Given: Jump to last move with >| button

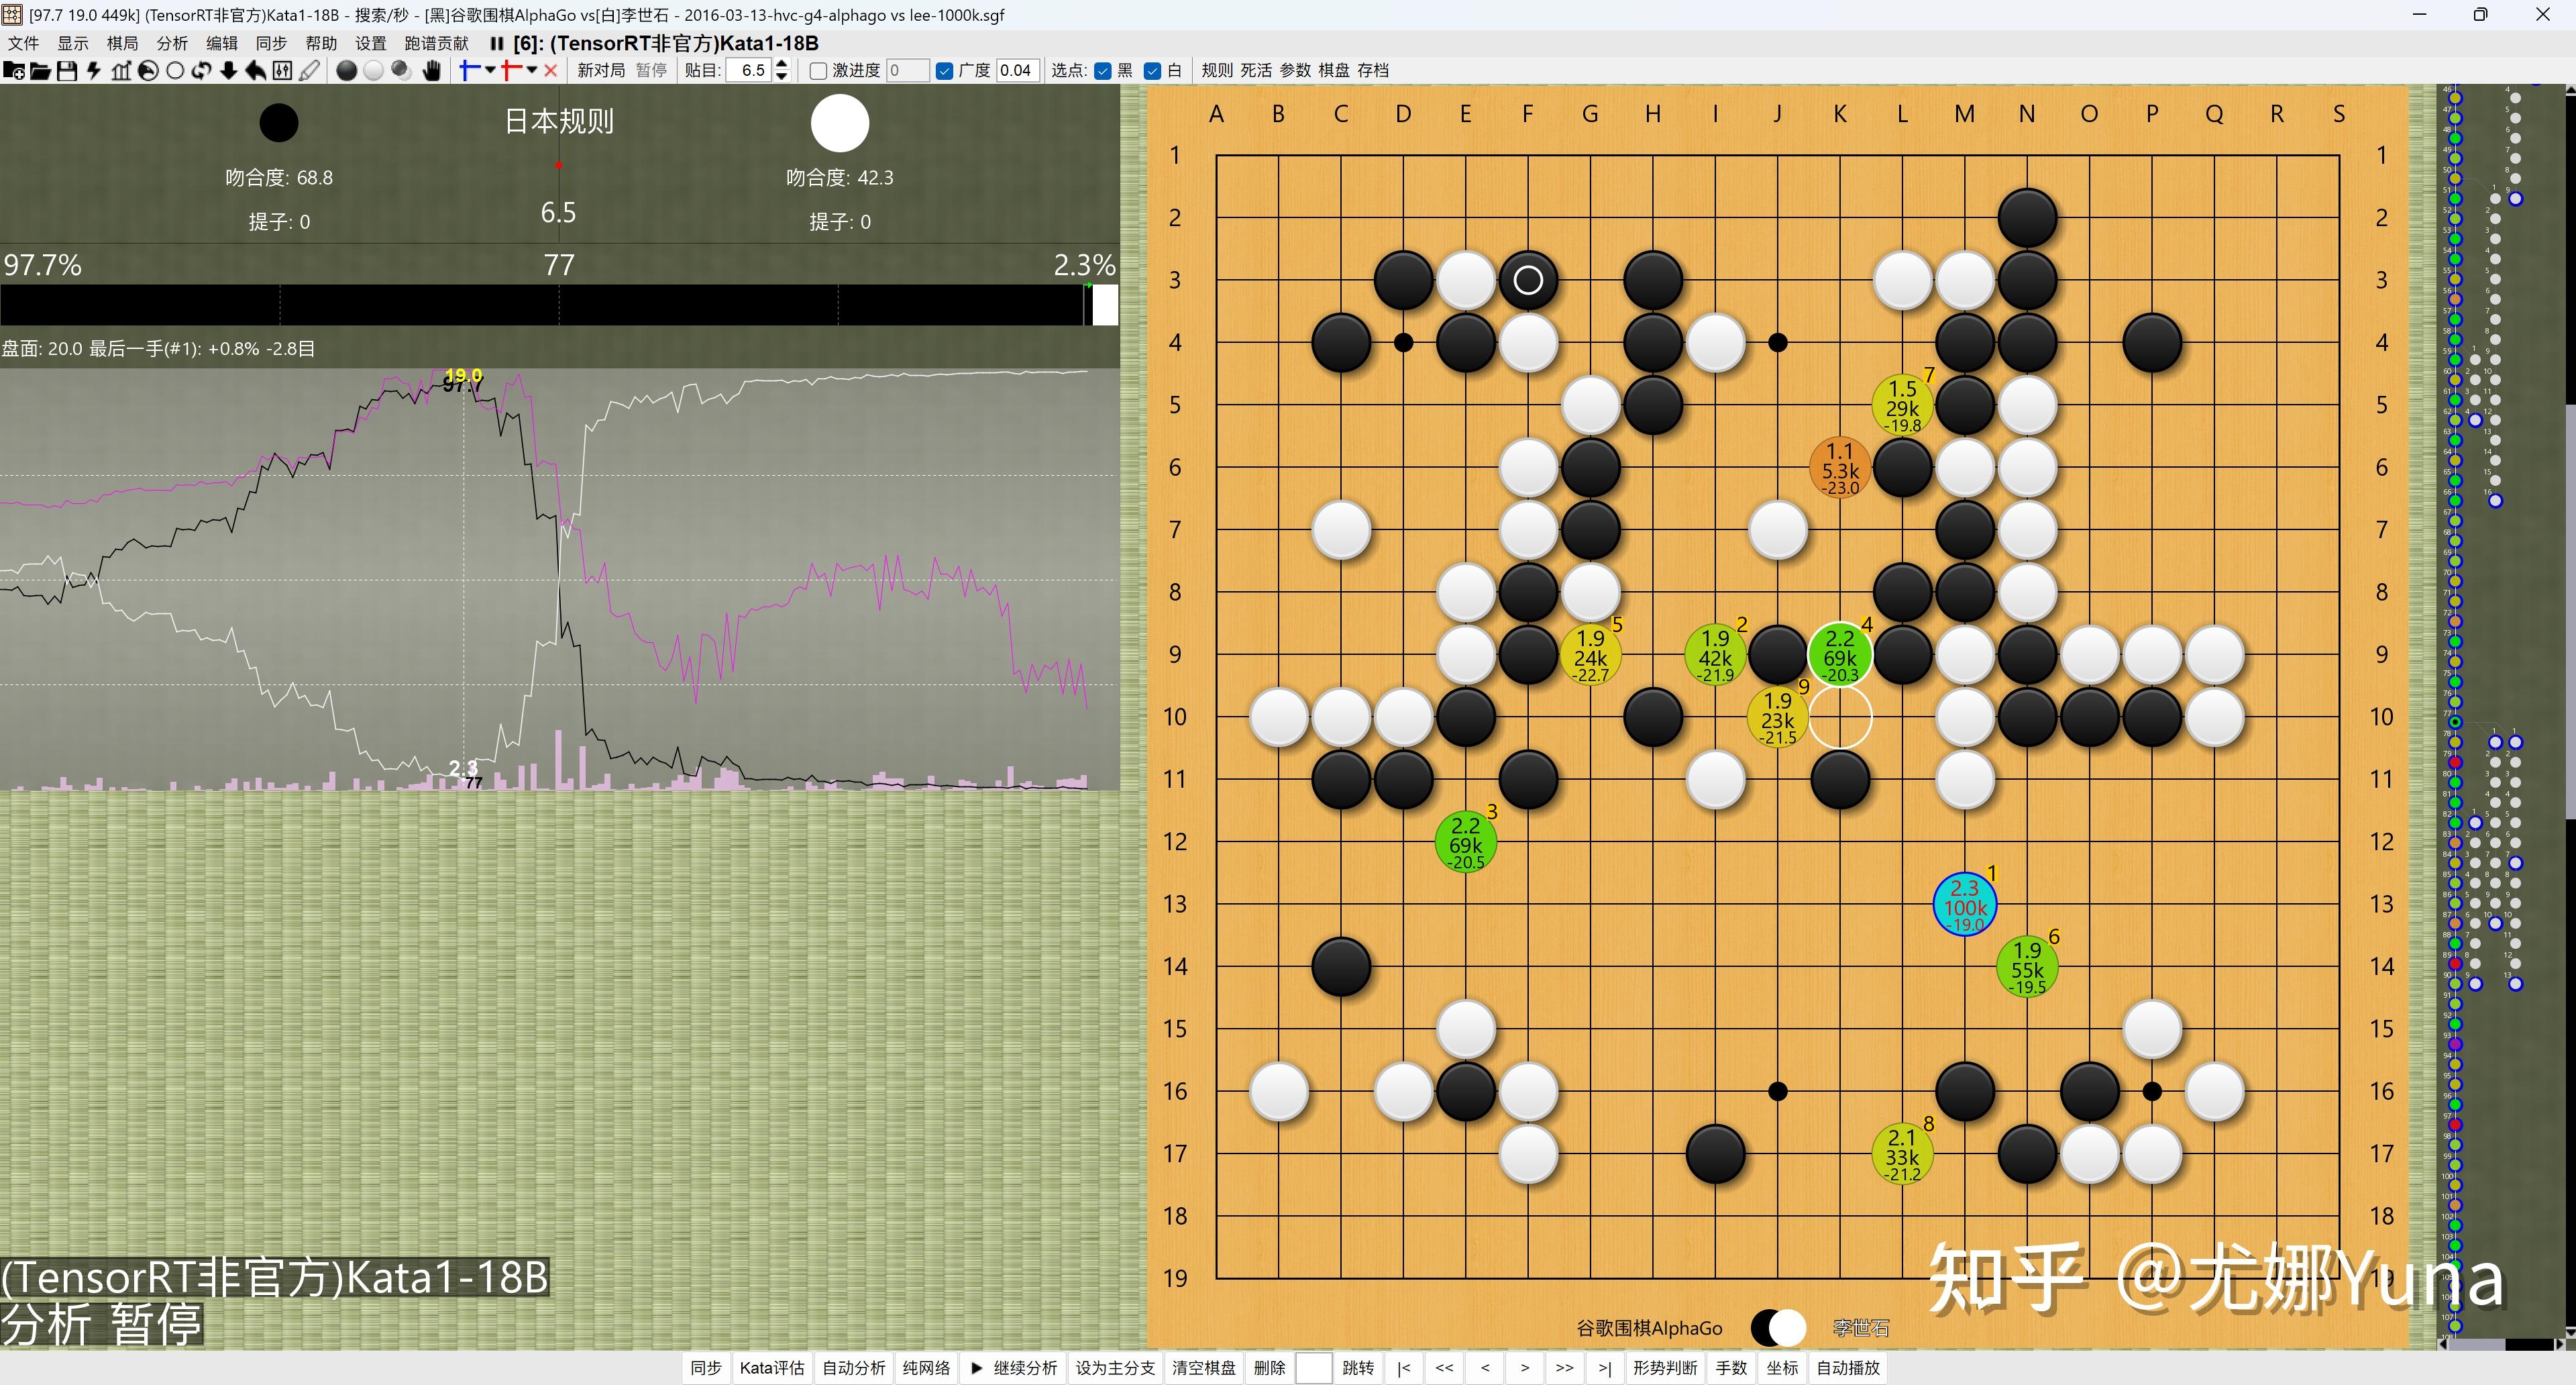Looking at the screenshot, I should click(x=1604, y=1367).
